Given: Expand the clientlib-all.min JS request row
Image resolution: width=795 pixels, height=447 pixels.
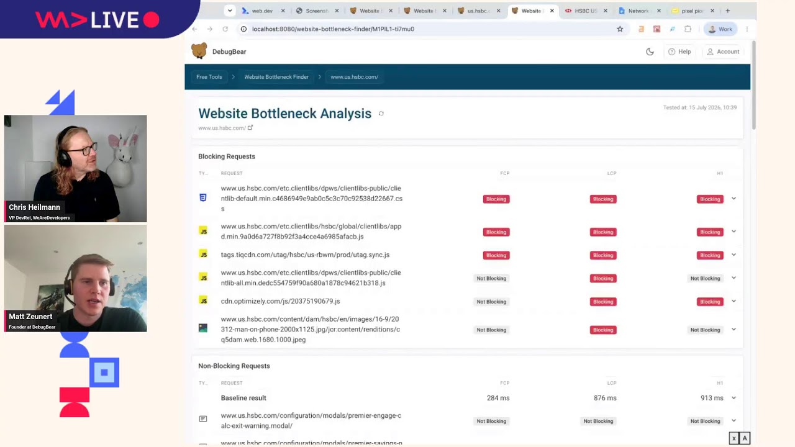Looking at the screenshot, I should pos(734,278).
